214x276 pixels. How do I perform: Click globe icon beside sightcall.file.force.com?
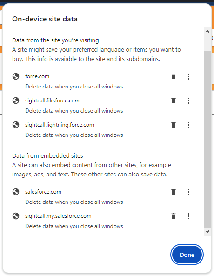point(16,101)
